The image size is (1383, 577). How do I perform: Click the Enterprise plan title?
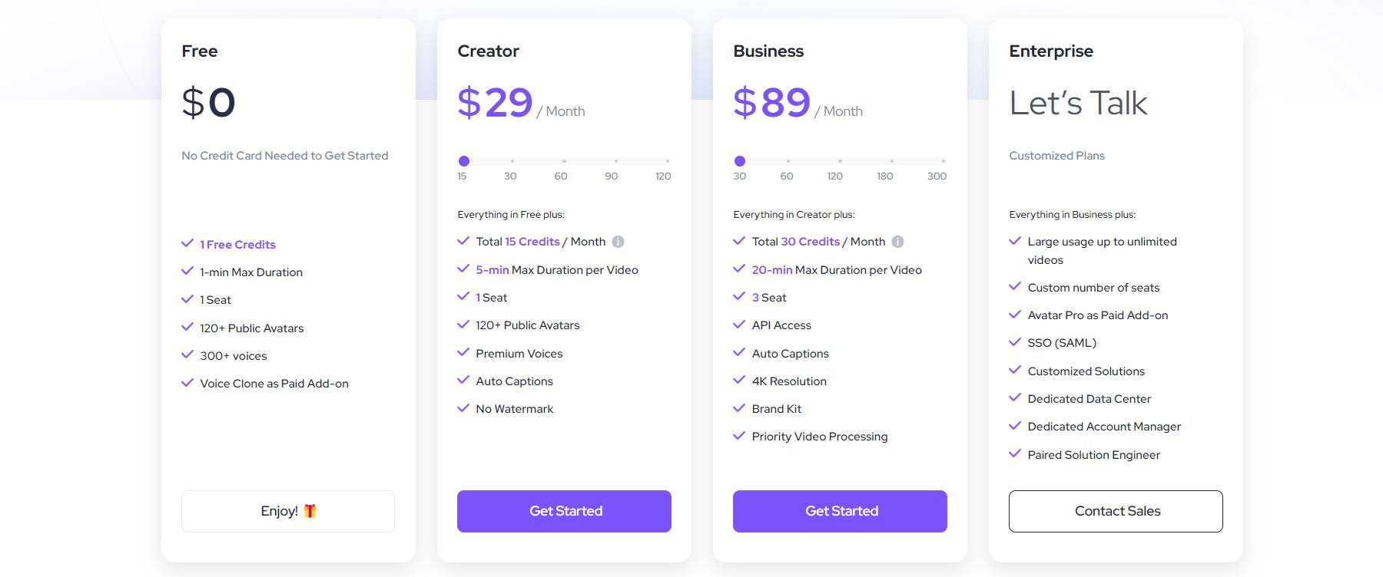[x=1051, y=51]
